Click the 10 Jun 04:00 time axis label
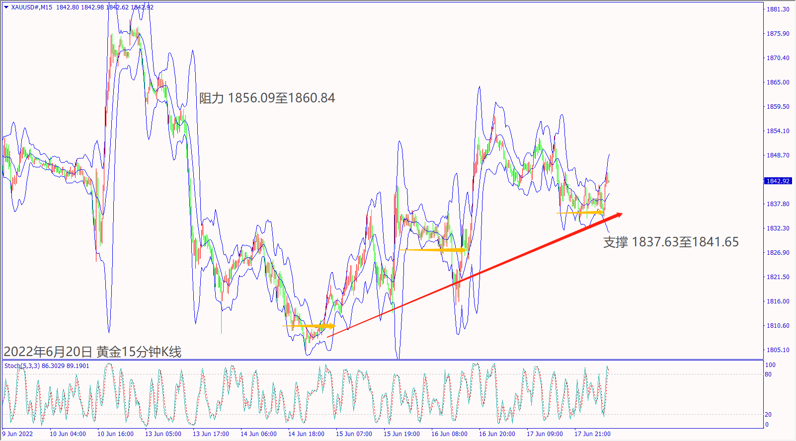 (x=68, y=434)
